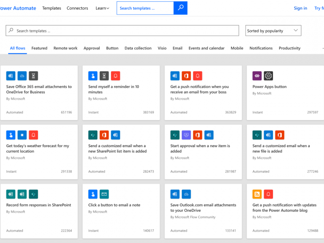The image size is (324, 243).
Task: Open the Remote work tab
Action: click(x=65, y=48)
